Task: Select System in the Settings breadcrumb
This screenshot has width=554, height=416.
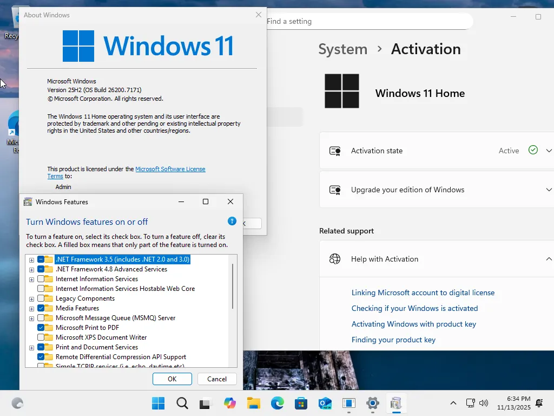Action: point(342,49)
